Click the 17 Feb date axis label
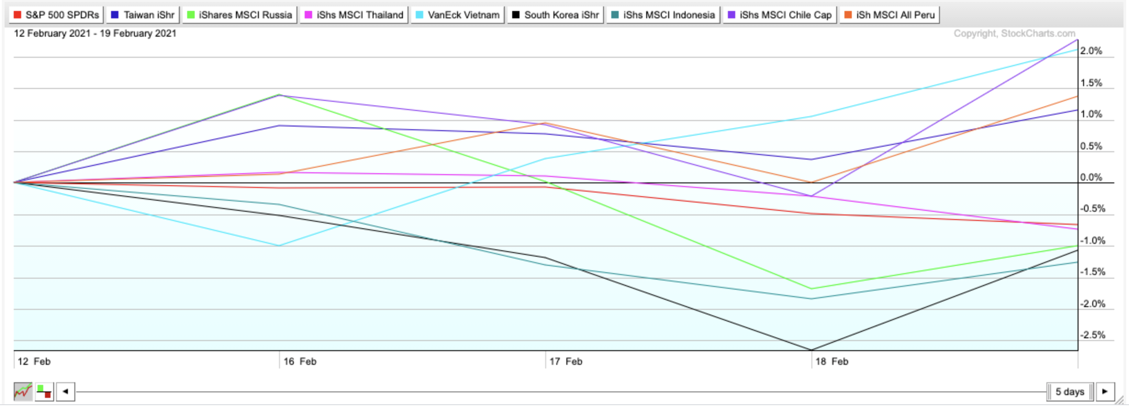The width and height of the screenshot is (1129, 407). pyautogui.click(x=566, y=361)
